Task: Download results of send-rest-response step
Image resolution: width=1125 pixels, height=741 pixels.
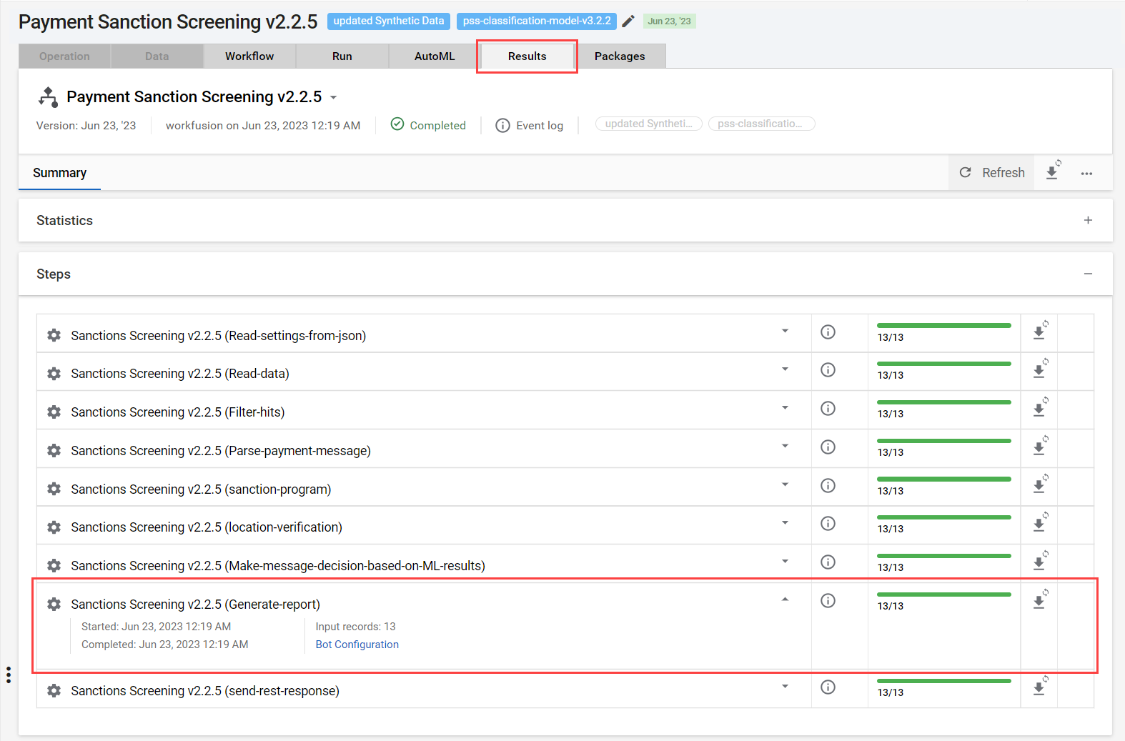Action: 1040,687
